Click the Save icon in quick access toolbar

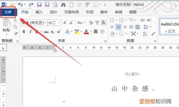point(39,5)
